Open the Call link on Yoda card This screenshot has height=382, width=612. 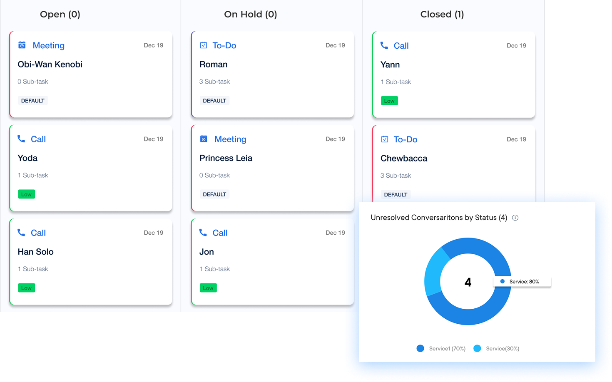(x=38, y=139)
